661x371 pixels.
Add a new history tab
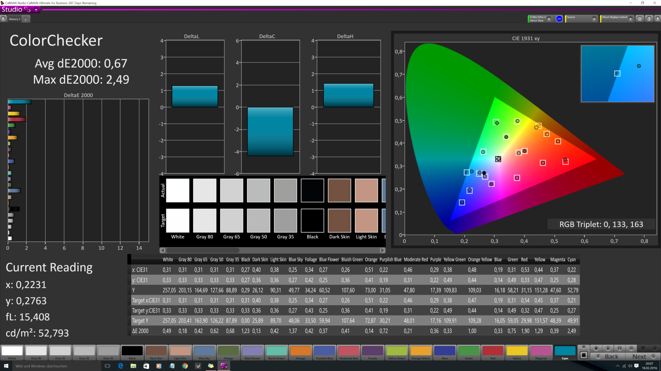tap(25, 19)
